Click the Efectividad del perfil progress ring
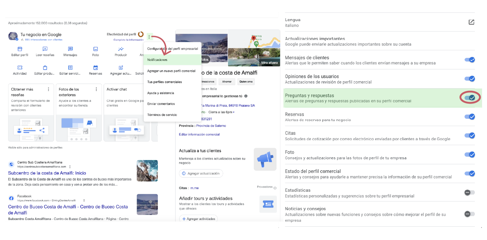Viewport: 487px width, 240px height. point(141,34)
